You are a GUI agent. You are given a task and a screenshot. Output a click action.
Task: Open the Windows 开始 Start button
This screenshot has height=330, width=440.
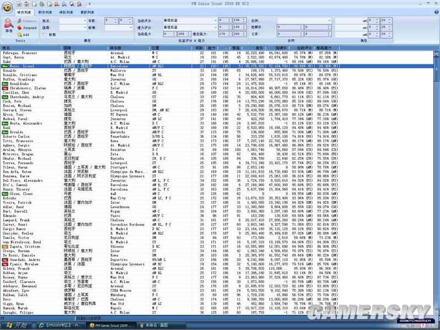pos(16,325)
